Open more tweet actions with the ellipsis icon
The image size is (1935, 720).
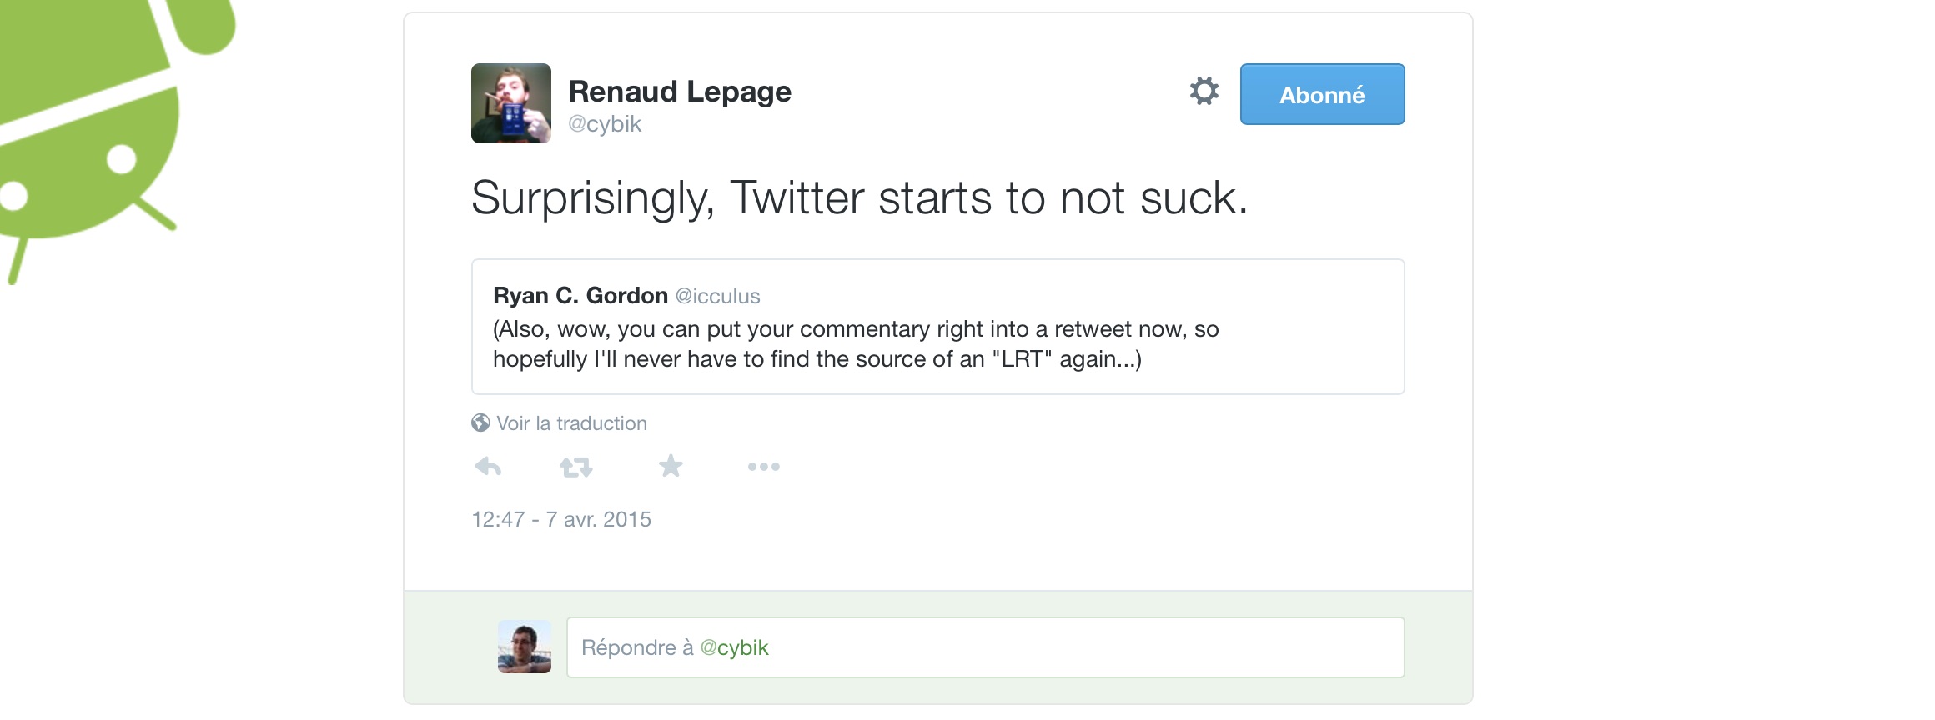click(764, 467)
